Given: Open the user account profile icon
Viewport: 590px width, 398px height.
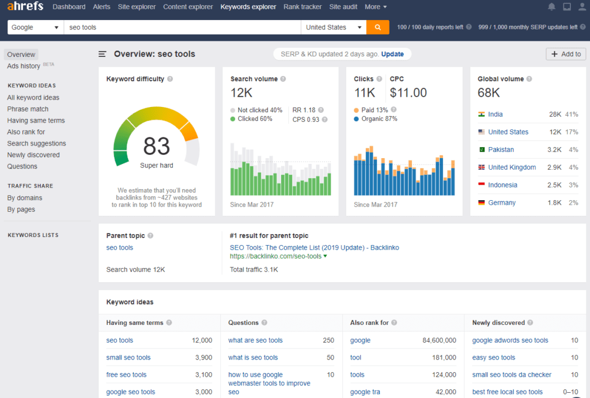Looking at the screenshot, I should tap(582, 7).
